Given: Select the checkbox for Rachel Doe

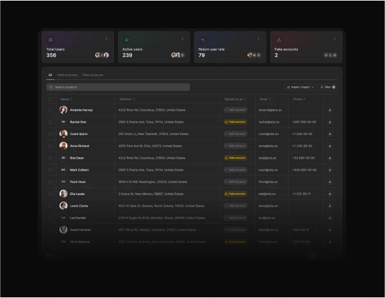Looking at the screenshot, I should tap(51, 122).
